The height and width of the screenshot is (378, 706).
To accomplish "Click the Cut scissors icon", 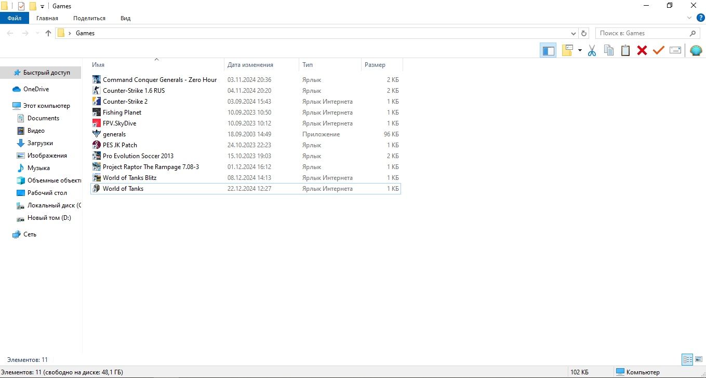I will [x=592, y=50].
